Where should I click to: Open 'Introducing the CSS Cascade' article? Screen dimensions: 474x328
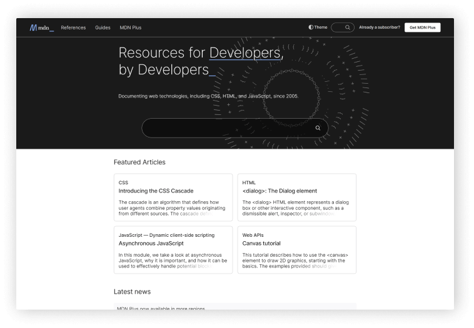[x=156, y=191]
